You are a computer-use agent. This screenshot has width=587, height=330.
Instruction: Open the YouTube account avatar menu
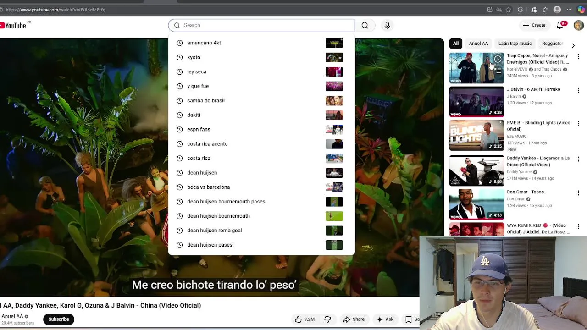pyautogui.click(x=579, y=25)
